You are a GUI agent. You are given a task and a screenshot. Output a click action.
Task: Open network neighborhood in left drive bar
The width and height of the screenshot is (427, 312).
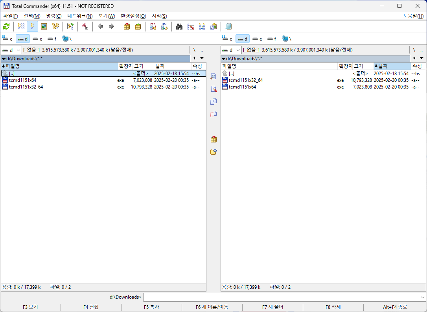pos(67,39)
